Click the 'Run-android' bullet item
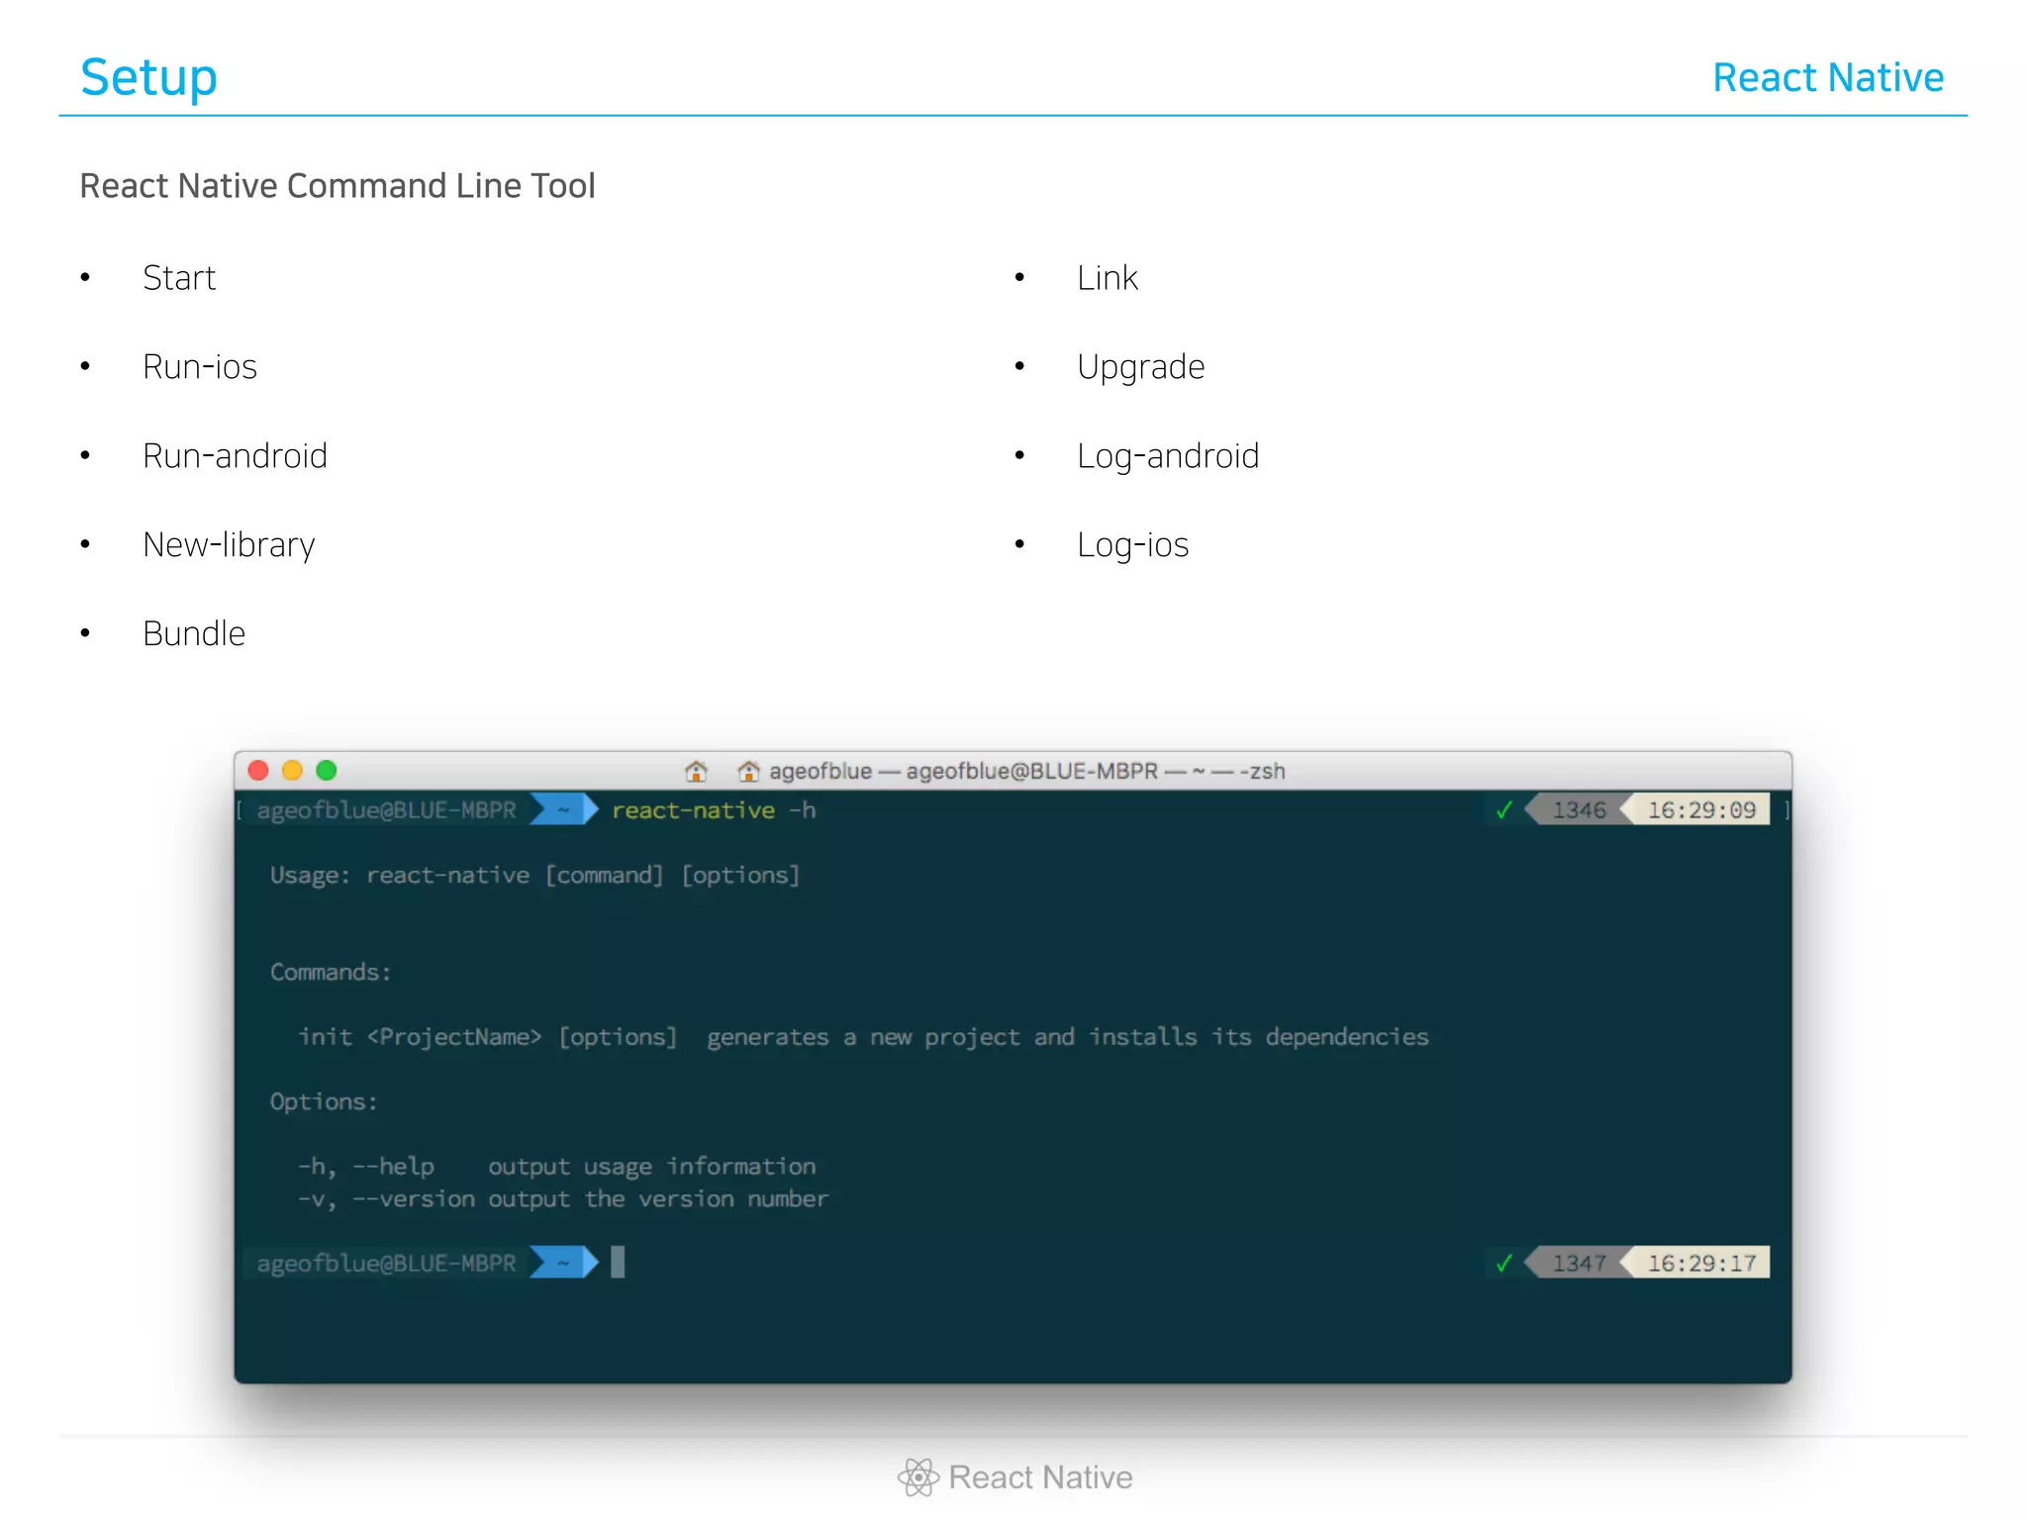Screen dimensions: 2027x1520 (x=235, y=456)
